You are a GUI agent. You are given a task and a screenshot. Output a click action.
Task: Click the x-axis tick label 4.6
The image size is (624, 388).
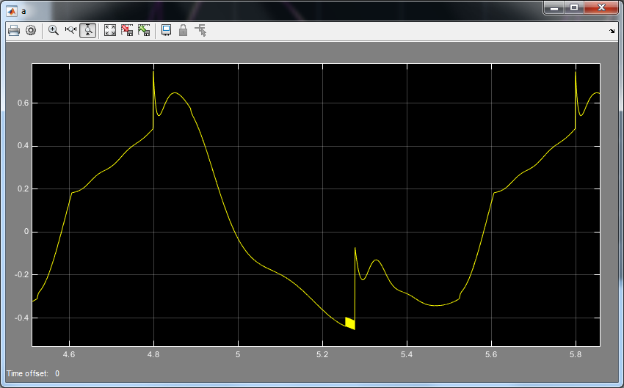[69, 354]
